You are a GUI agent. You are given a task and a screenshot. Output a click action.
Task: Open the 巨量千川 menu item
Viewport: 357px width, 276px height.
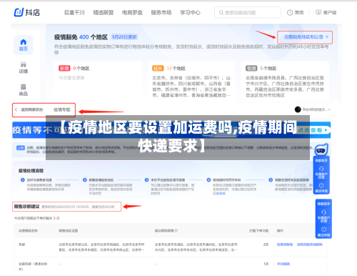(74, 13)
